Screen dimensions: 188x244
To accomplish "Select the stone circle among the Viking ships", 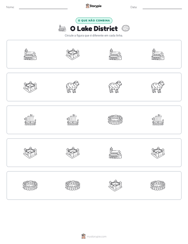I will point(115,120).
